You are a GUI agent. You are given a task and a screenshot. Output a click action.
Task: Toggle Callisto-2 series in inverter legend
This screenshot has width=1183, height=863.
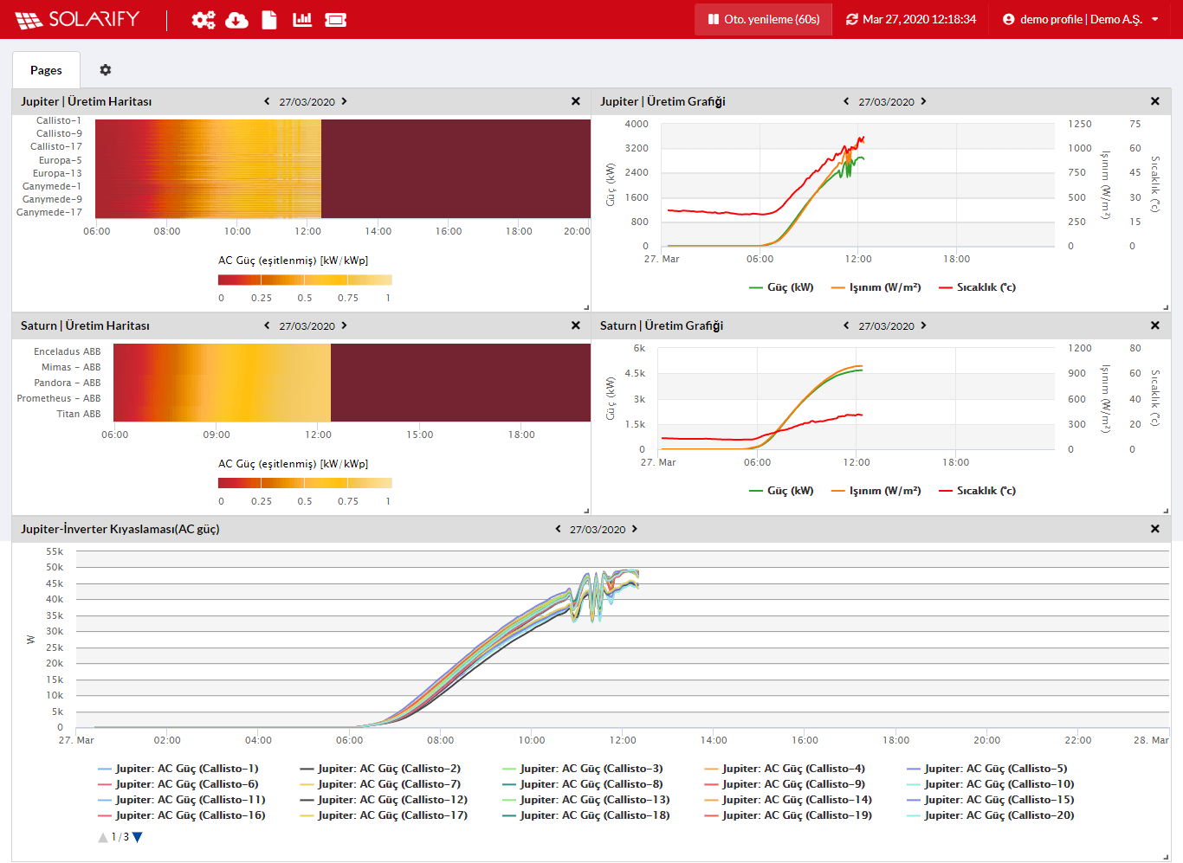380,769
